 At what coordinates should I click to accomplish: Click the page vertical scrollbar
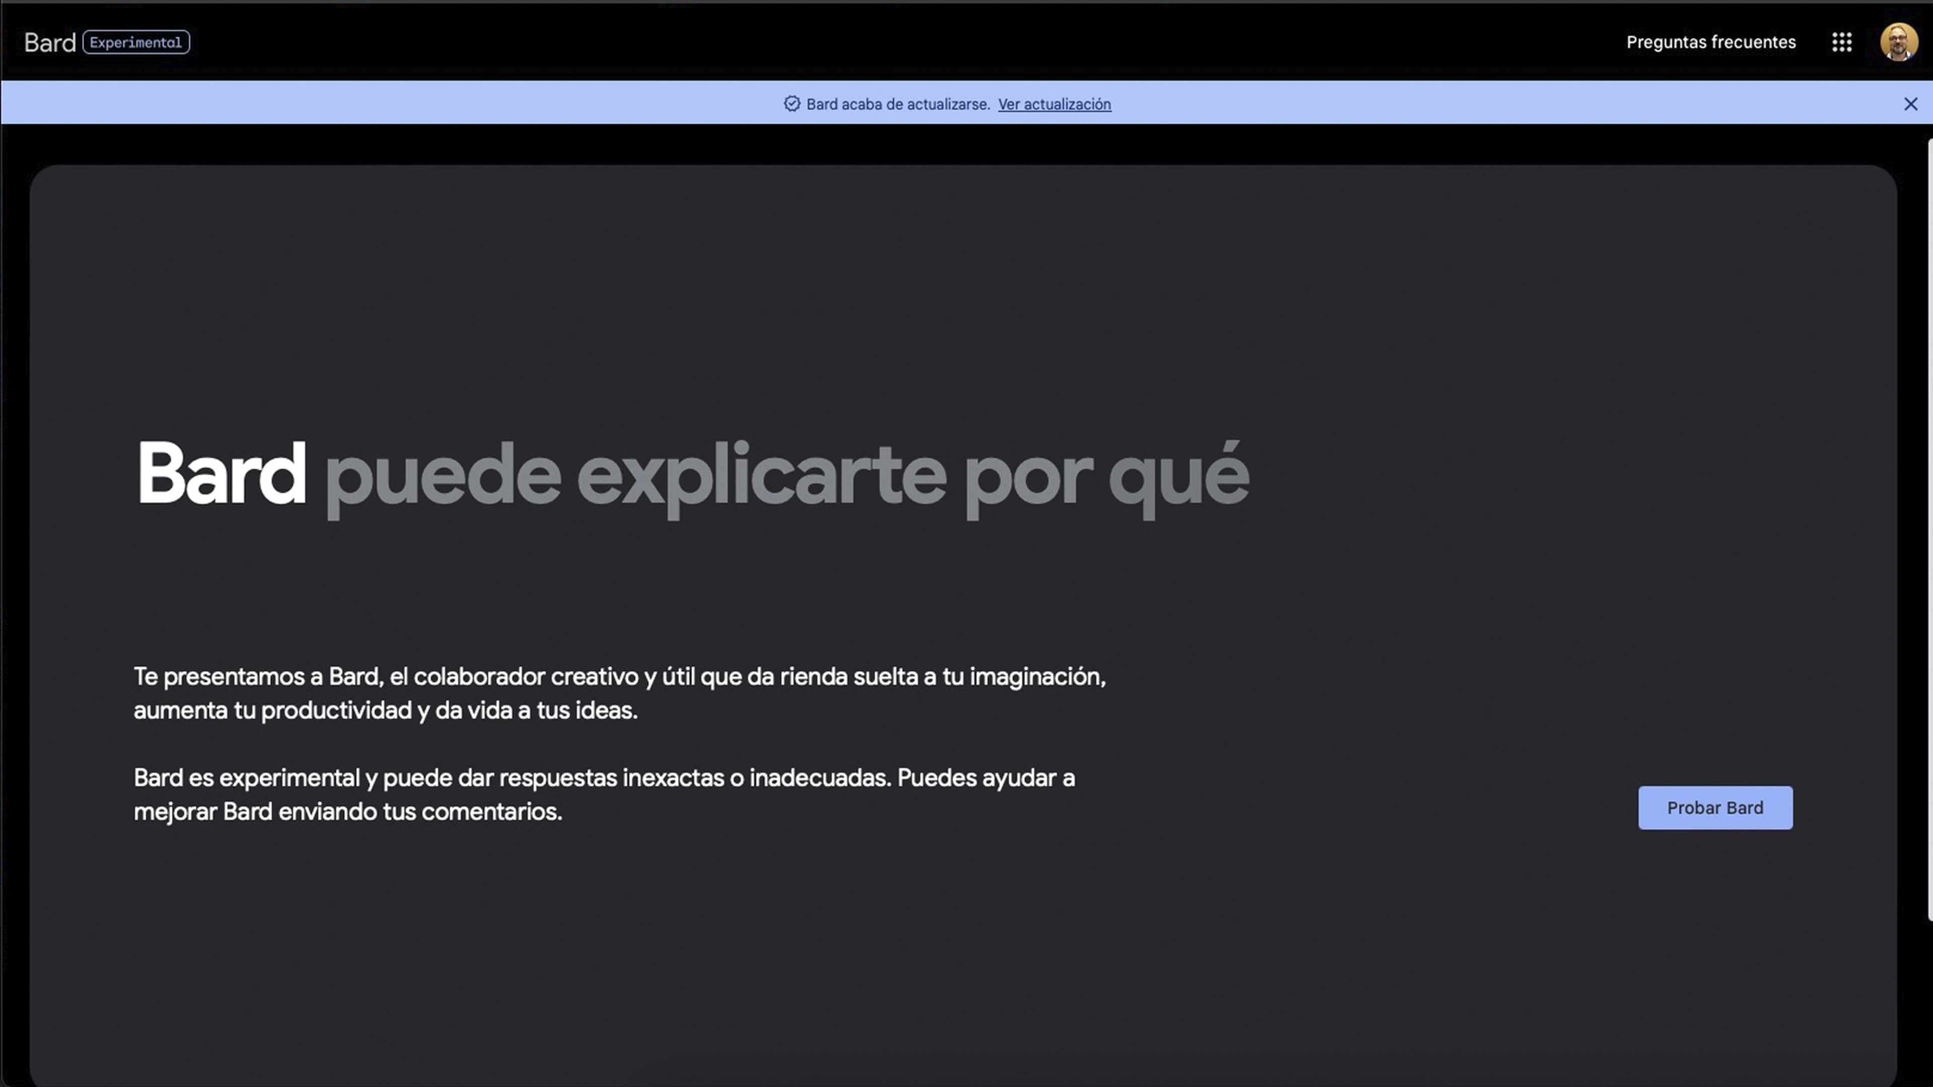click(x=1929, y=529)
